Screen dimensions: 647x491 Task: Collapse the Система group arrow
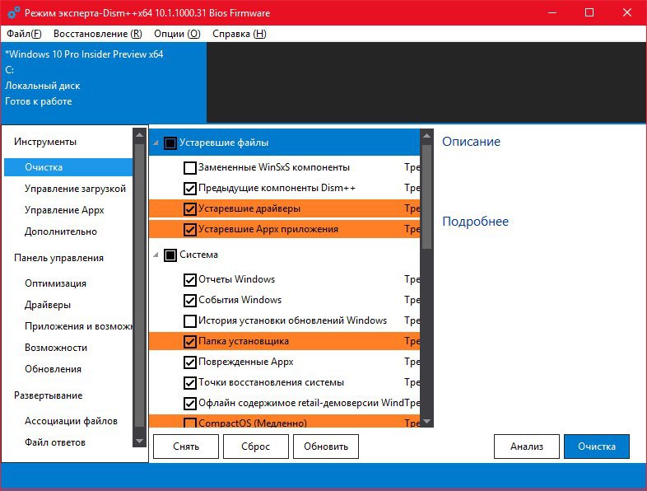point(156,255)
